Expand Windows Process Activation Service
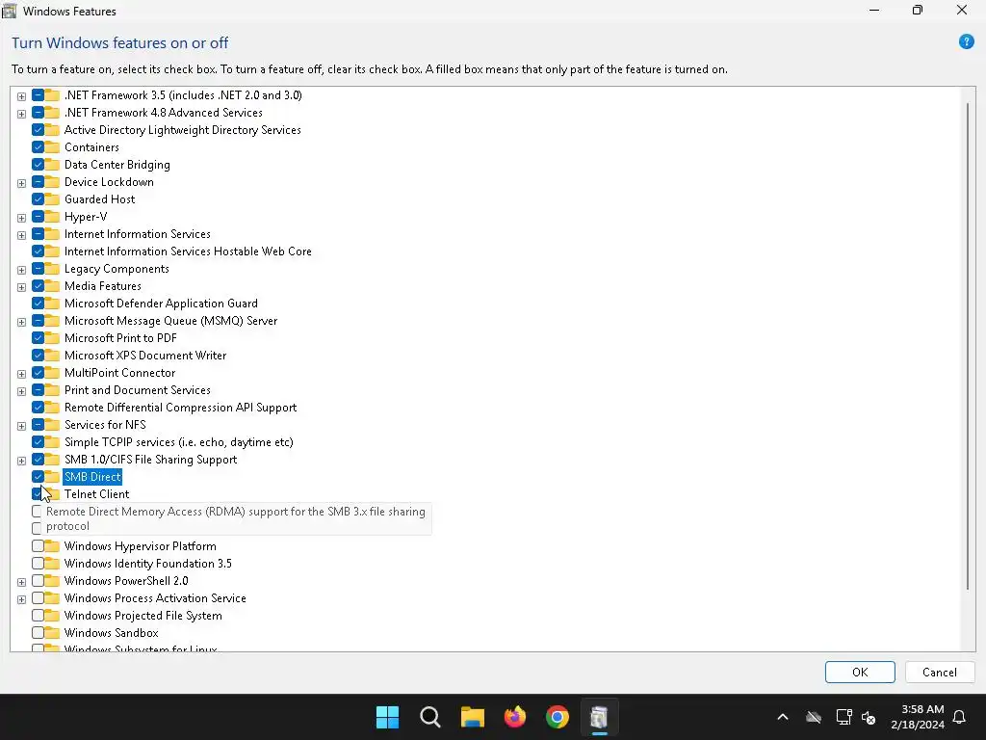This screenshot has height=740, width=986. pos(21,599)
